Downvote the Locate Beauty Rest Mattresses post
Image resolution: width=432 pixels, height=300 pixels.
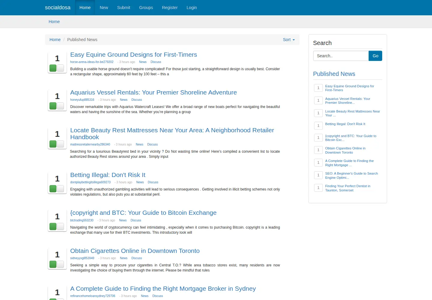coord(61,144)
